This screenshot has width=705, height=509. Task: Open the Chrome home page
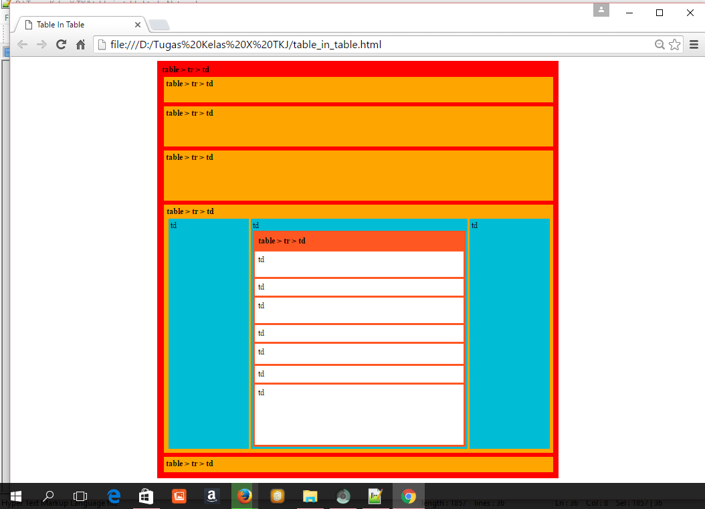click(80, 44)
